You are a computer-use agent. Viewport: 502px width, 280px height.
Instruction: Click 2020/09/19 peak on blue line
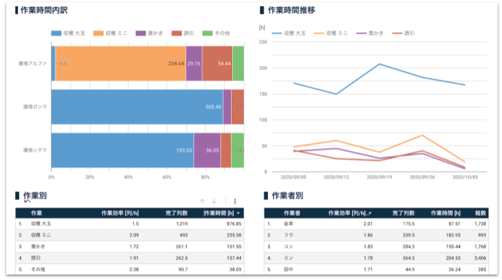pos(379,64)
